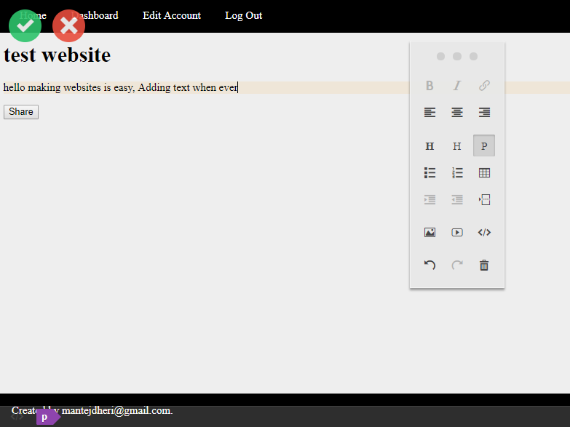Center align the text
The image size is (570, 427).
(457, 113)
